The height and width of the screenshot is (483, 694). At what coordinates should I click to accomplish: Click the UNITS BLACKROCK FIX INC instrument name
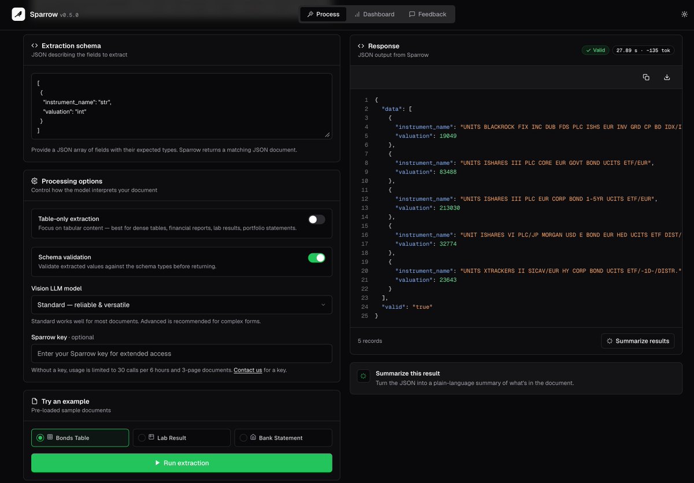point(571,127)
